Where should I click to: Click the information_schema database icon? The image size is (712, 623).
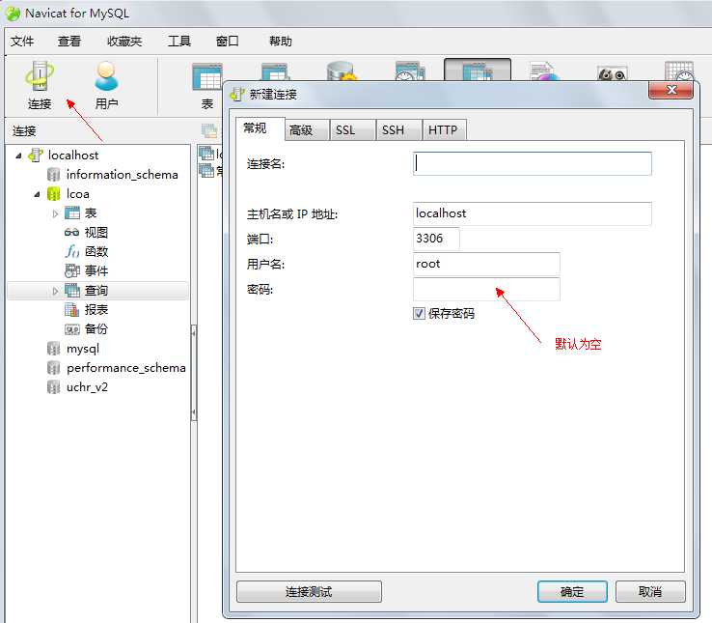tap(54, 175)
